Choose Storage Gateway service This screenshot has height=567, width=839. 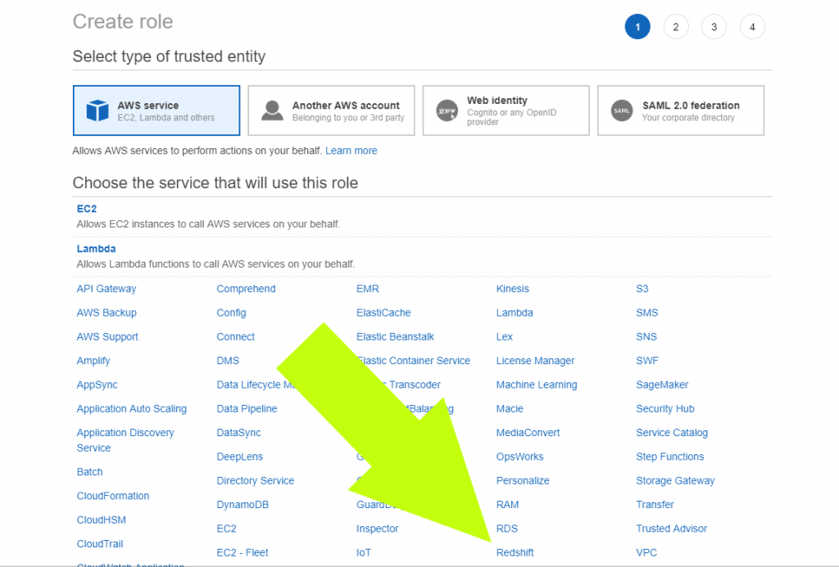[x=675, y=481]
